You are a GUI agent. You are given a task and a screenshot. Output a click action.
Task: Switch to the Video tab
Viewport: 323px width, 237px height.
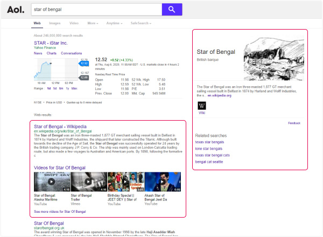click(x=74, y=23)
